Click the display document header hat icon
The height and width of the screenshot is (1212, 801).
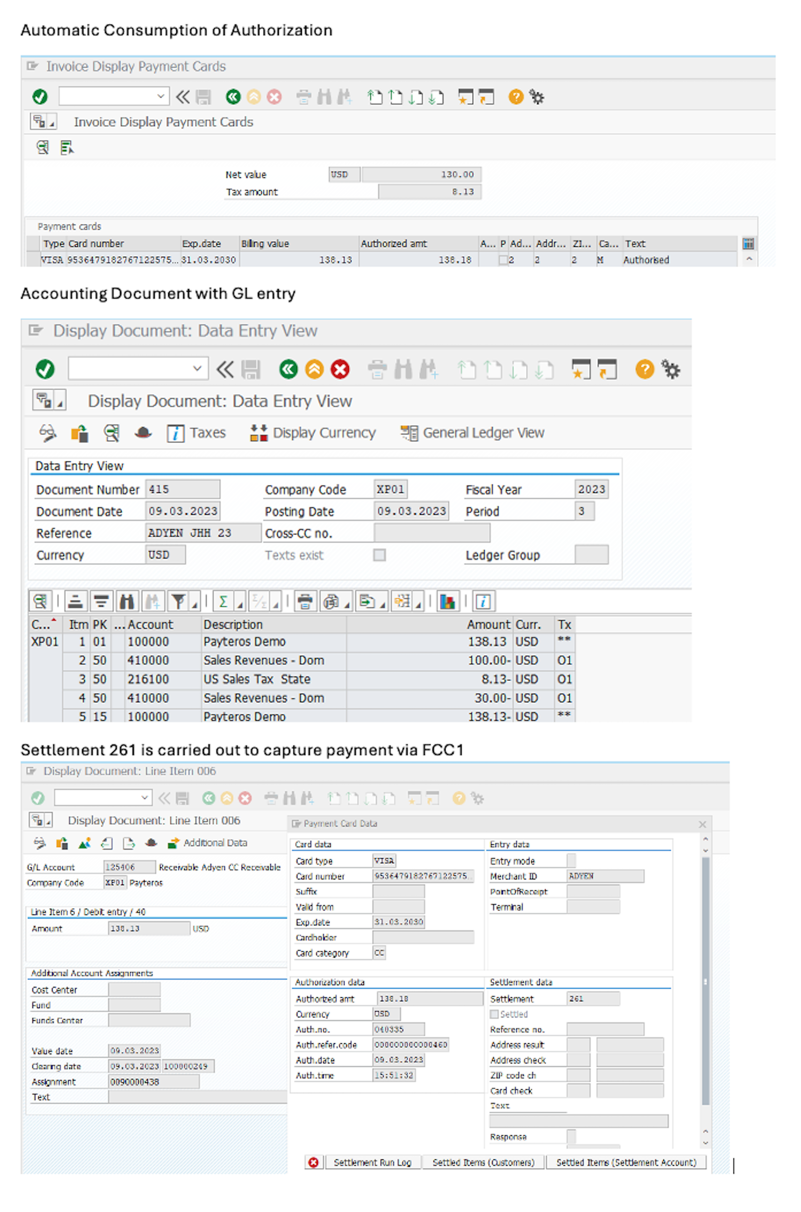(143, 433)
